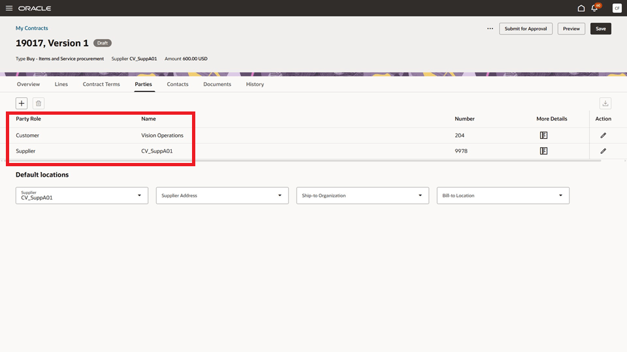
Task: Click the Oracle logo
Action: [x=35, y=8]
